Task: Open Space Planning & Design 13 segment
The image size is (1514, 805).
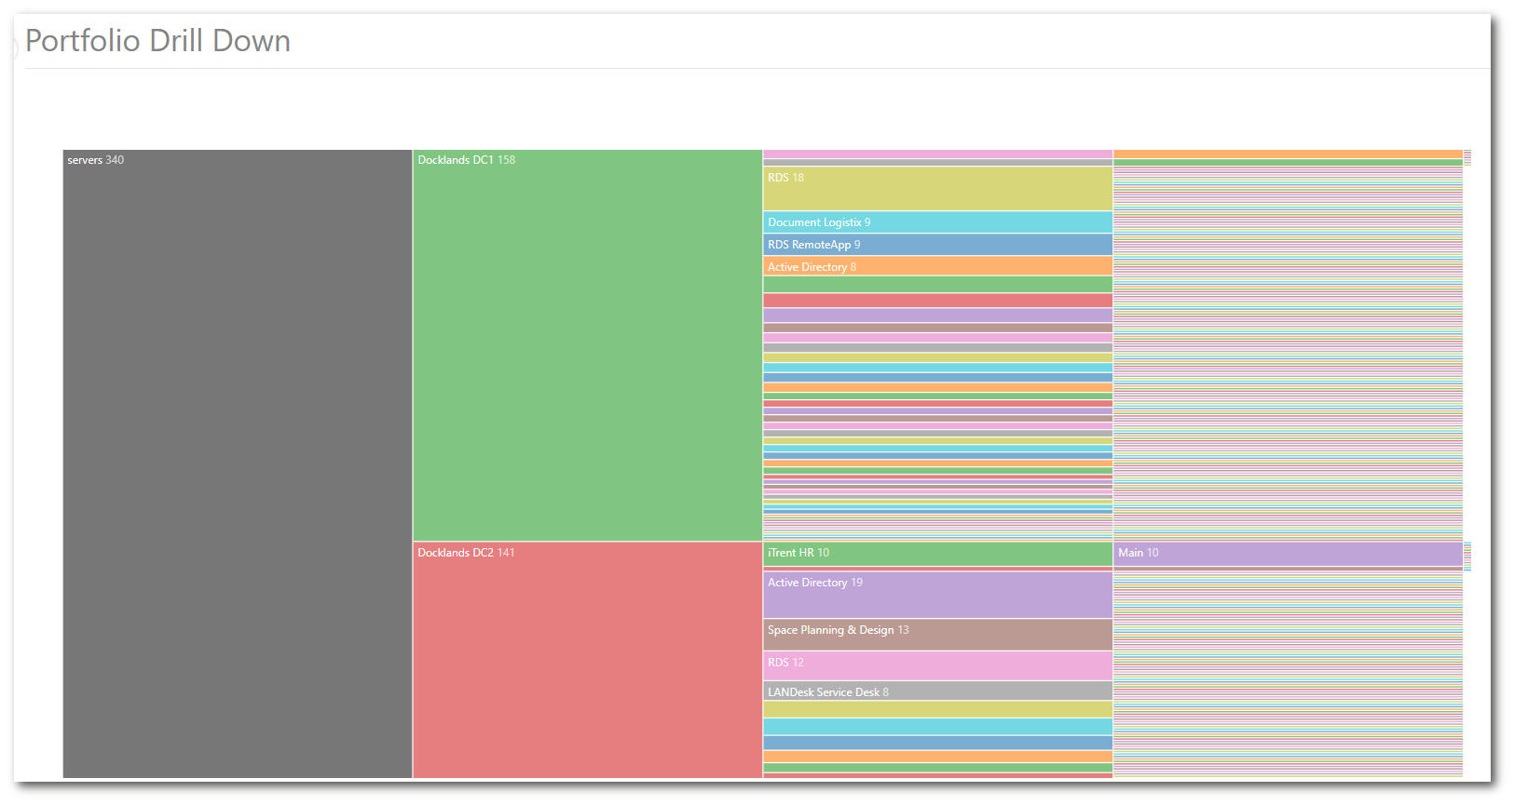Action: (937, 635)
